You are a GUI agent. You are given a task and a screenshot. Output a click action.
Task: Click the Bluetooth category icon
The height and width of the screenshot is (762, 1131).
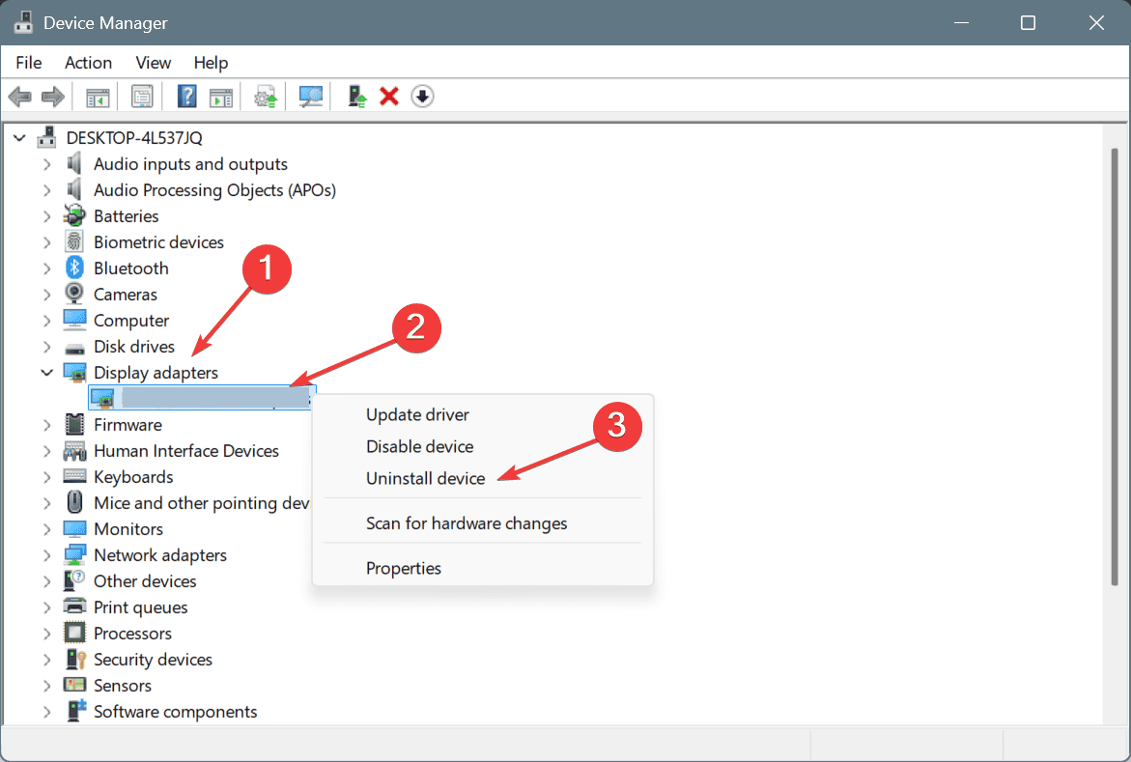pos(74,268)
